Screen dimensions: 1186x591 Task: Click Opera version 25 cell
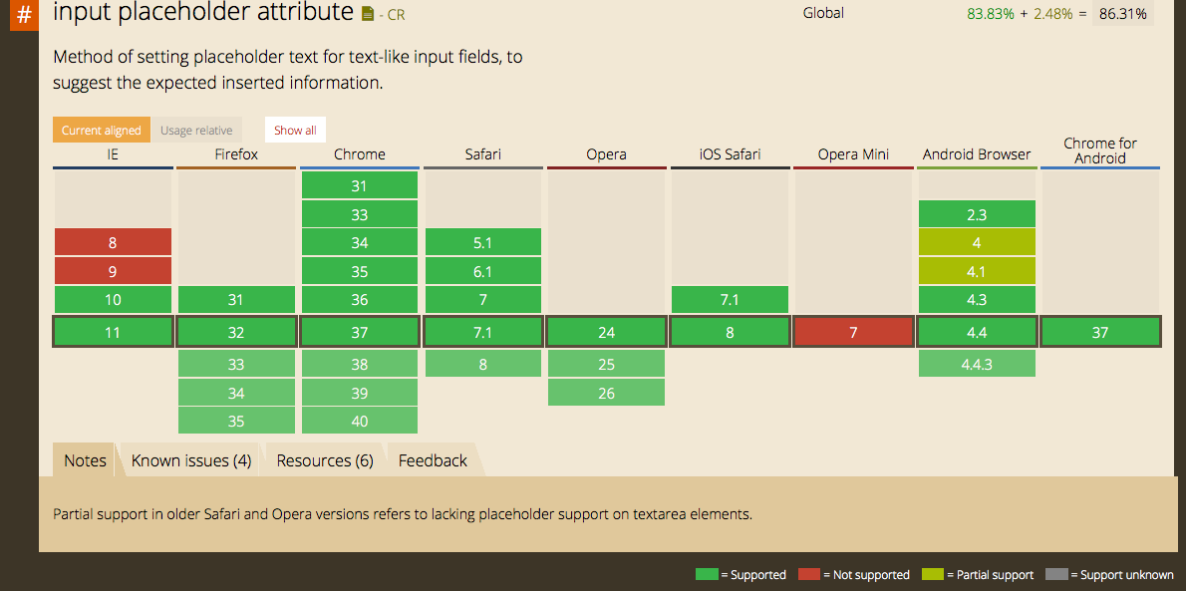click(x=607, y=364)
